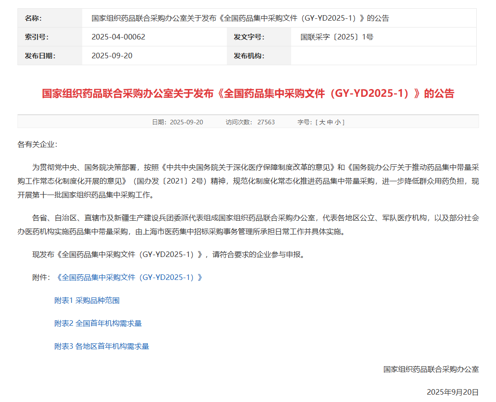
Task: Click the red announcement headline
Action: click(x=248, y=94)
